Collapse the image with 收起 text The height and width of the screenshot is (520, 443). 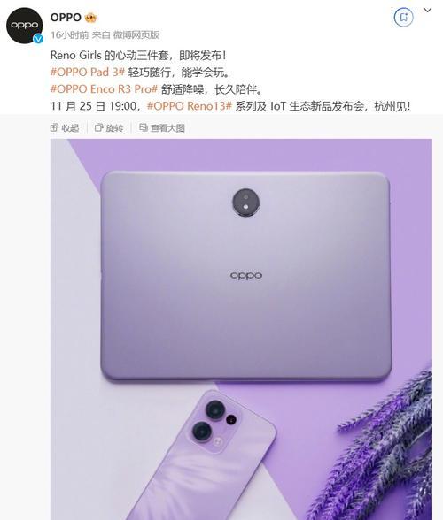click(x=70, y=127)
